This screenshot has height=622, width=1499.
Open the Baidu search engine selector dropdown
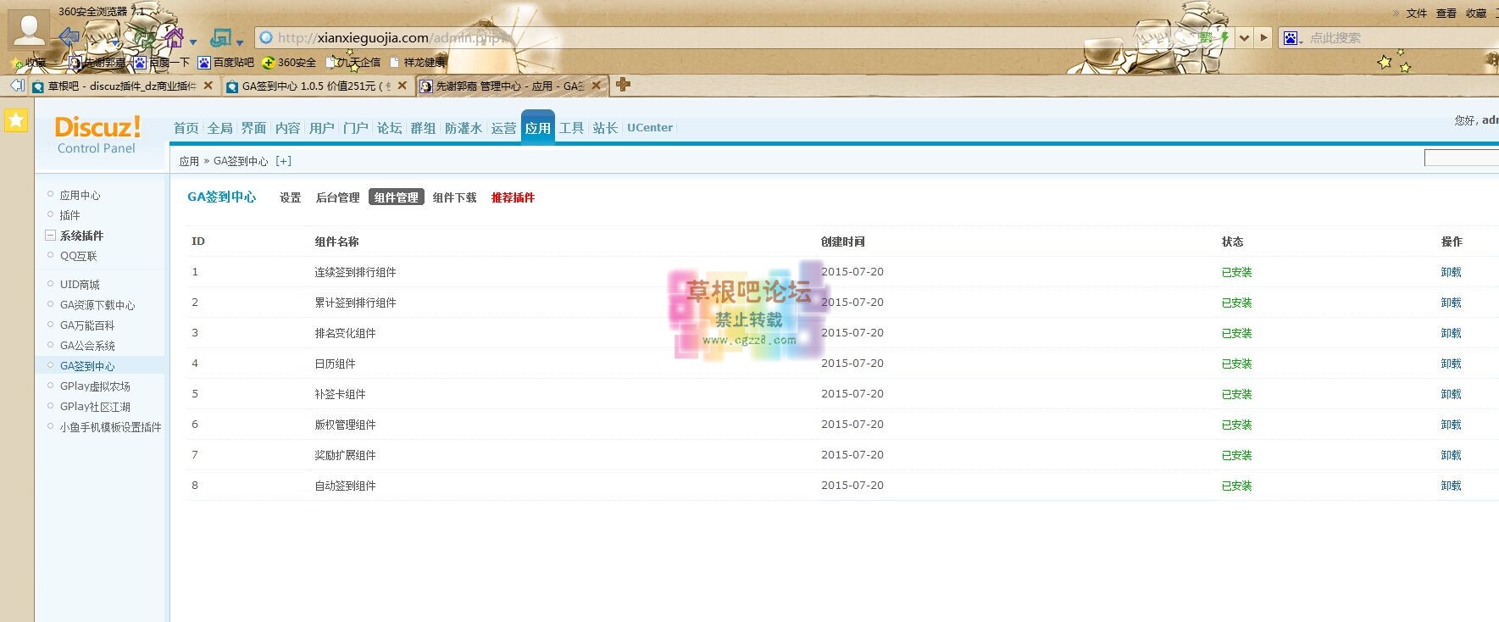point(1293,38)
